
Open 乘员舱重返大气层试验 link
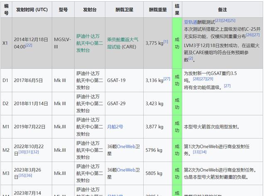[x=122, y=43]
